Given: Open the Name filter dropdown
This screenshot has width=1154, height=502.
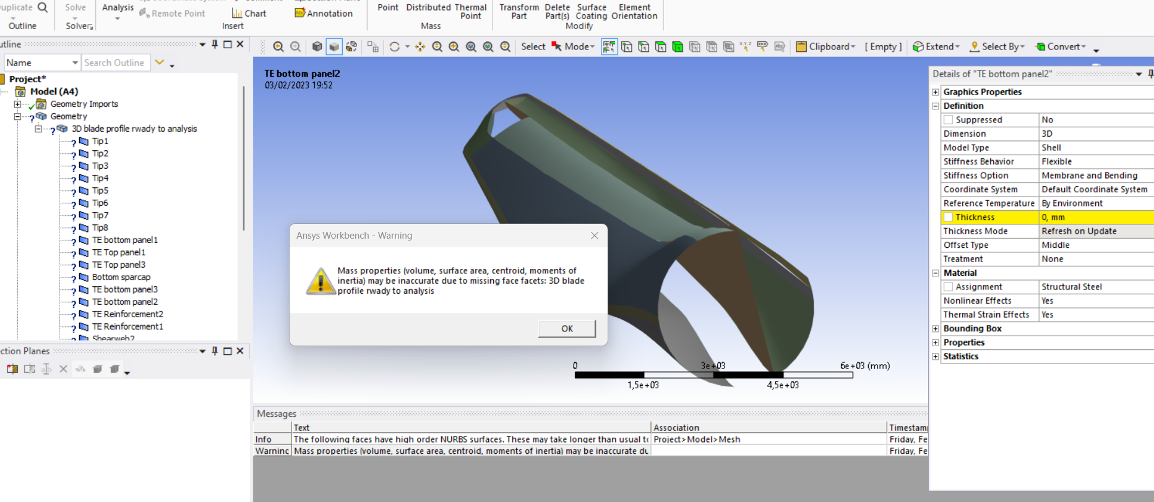Looking at the screenshot, I should click(x=75, y=62).
